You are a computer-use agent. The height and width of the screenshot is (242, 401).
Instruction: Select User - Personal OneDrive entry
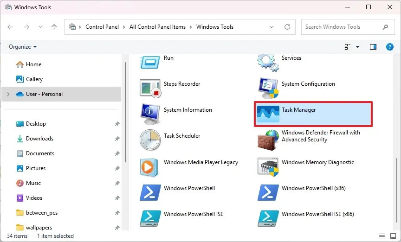pyautogui.click(x=61, y=94)
